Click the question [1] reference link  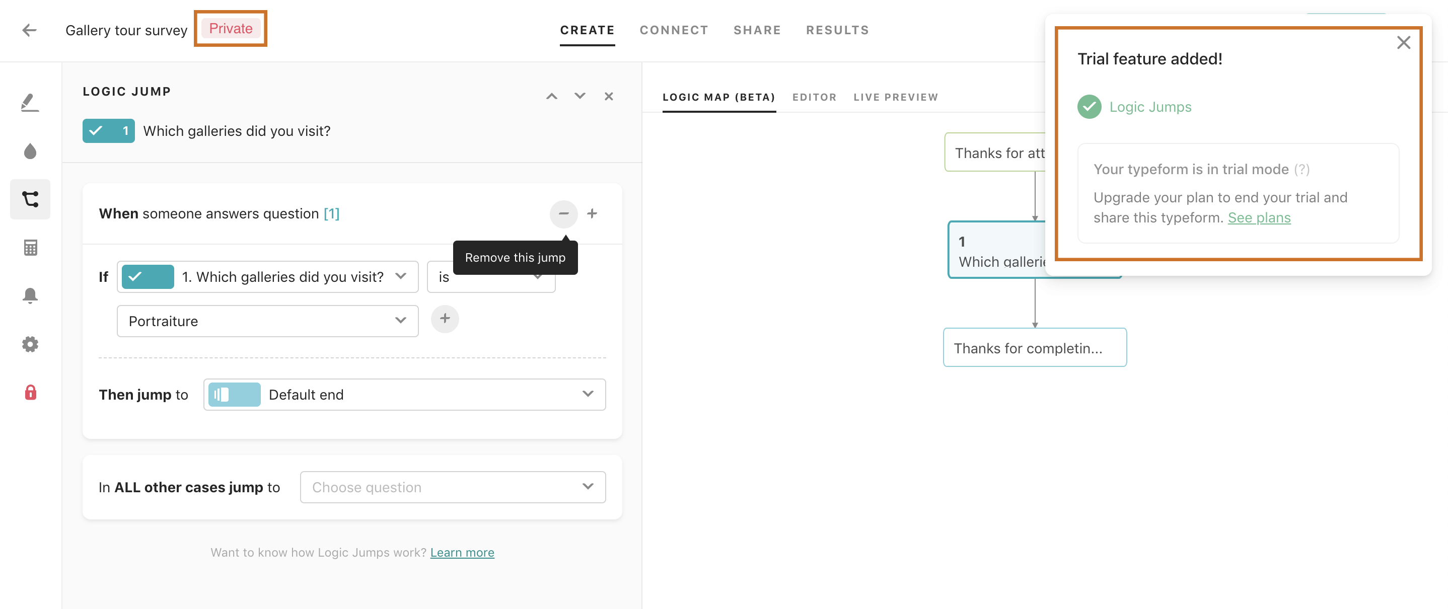pos(331,213)
